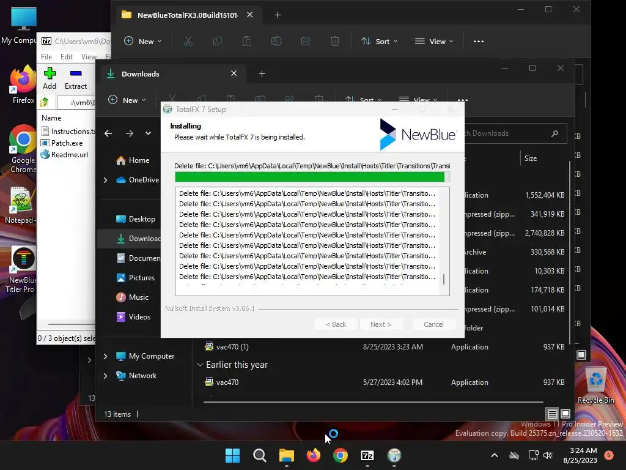Open Videos in navigation pane
Viewport: 626px width, 470px height.
[x=133, y=317]
